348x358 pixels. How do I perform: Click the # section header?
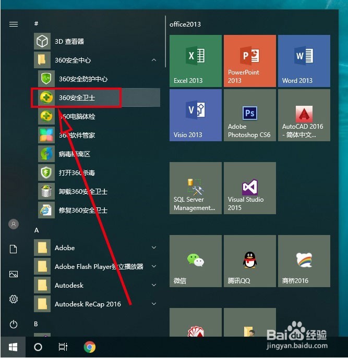(36, 23)
